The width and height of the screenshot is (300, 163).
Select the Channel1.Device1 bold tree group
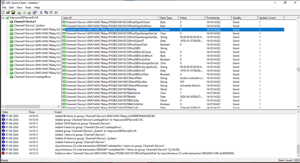point(25,22)
